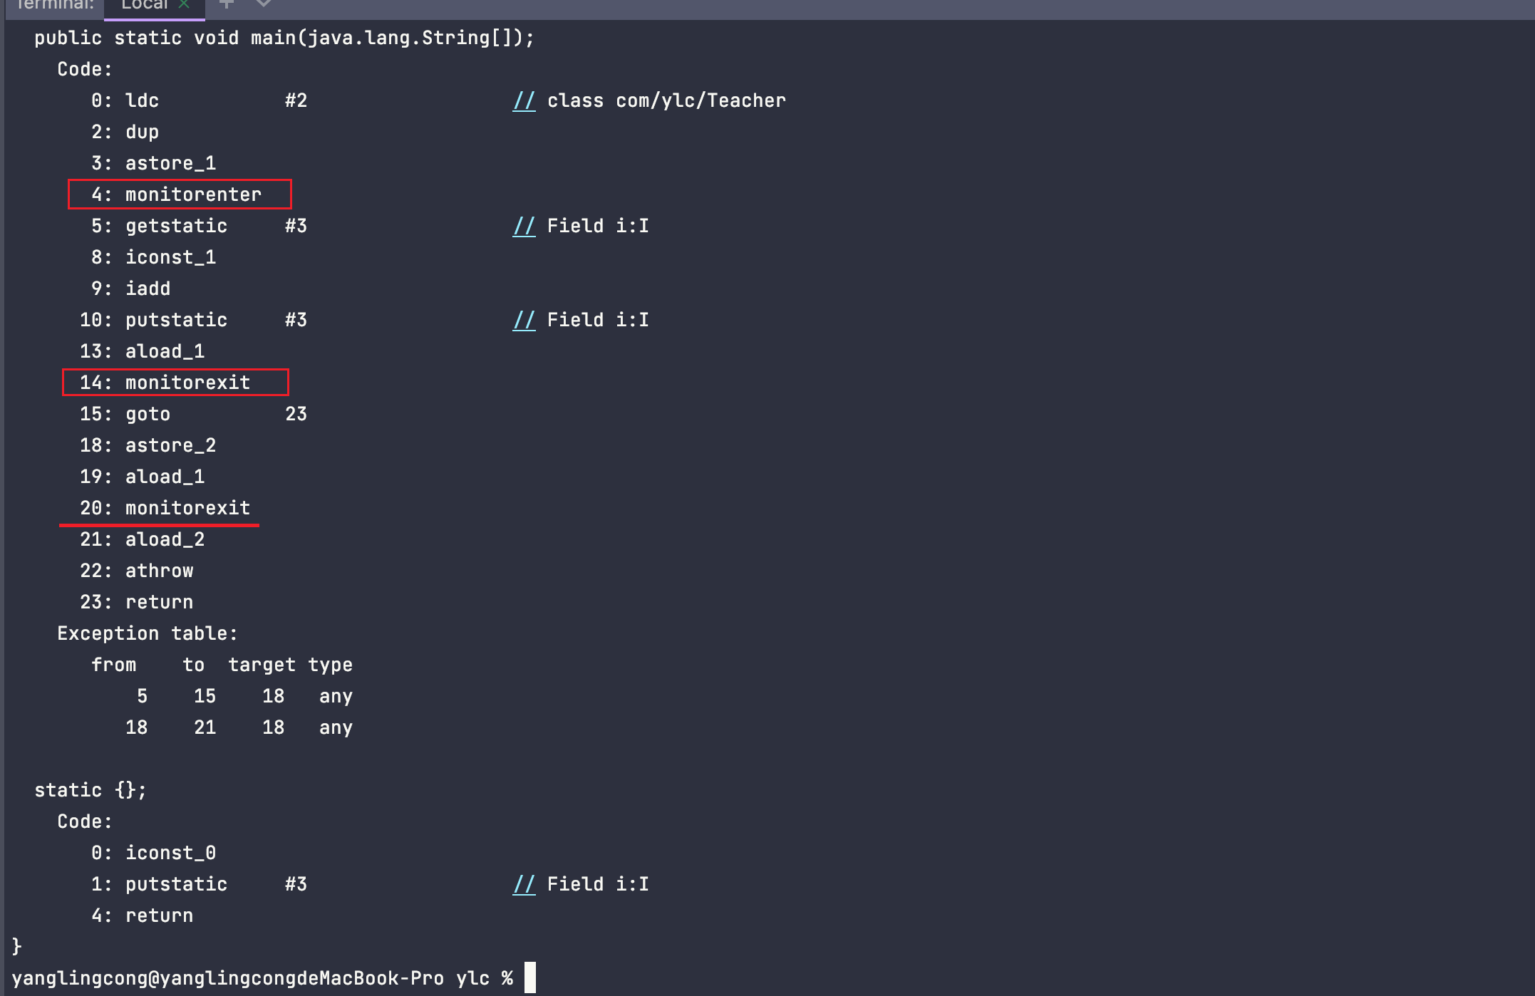The height and width of the screenshot is (996, 1535).
Task: Click the '1: putstatic' instruction in static block
Action: [x=159, y=885]
